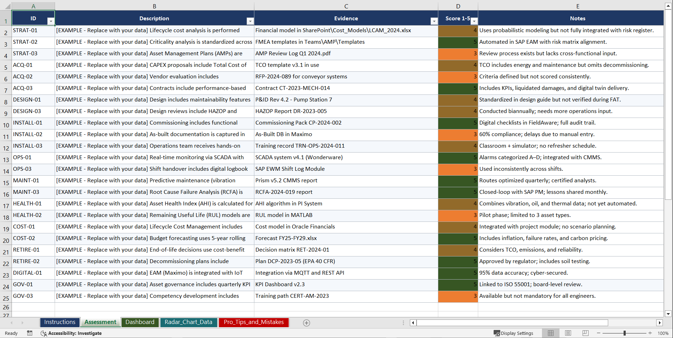Click the macro recording icon in status bar

coord(30,333)
